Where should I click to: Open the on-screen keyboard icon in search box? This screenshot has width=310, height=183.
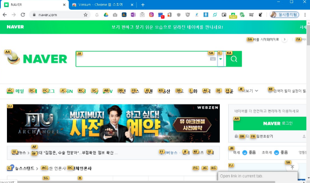point(212,59)
